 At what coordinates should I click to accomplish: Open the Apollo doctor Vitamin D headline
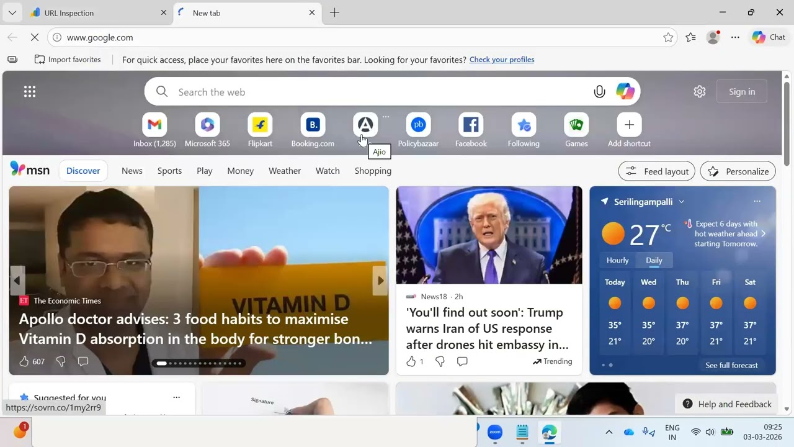196,328
